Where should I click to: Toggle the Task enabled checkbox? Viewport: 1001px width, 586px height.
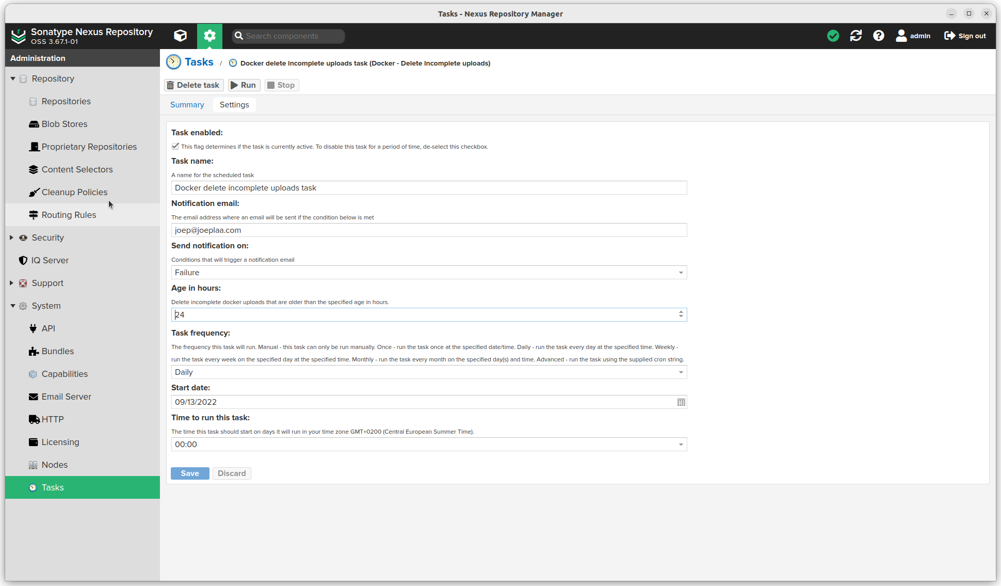click(175, 146)
